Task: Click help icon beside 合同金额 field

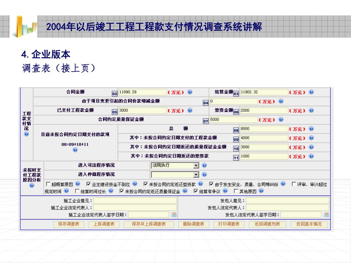Action: (x=190, y=92)
